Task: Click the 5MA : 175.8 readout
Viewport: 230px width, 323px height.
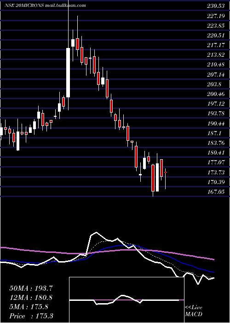Action: tap(29, 307)
